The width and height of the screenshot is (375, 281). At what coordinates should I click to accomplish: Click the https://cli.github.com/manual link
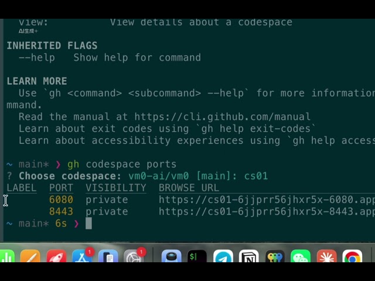click(222, 117)
